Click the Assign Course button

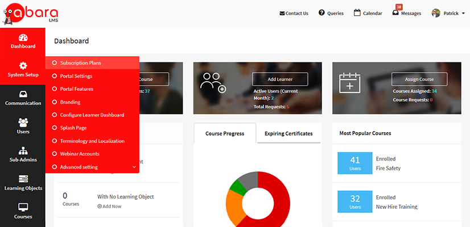pyautogui.click(x=419, y=79)
